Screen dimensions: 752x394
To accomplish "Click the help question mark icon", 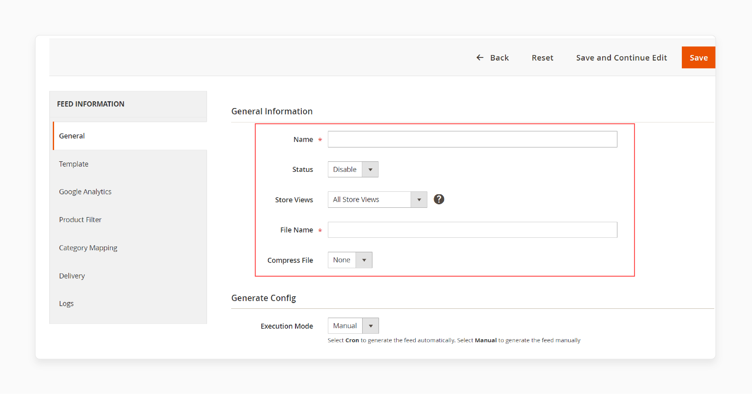I will click(x=439, y=199).
